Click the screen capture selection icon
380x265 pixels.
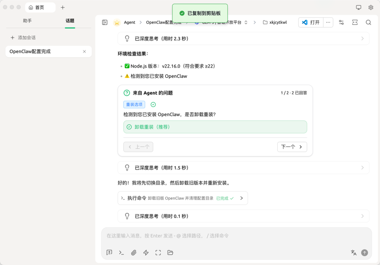click(x=158, y=252)
